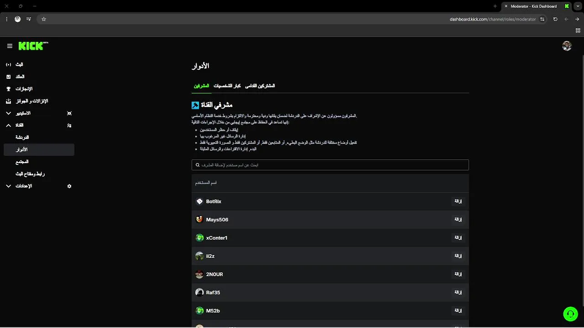Open the browser profile icon
The height and width of the screenshot is (328, 584).
[17, 19]
